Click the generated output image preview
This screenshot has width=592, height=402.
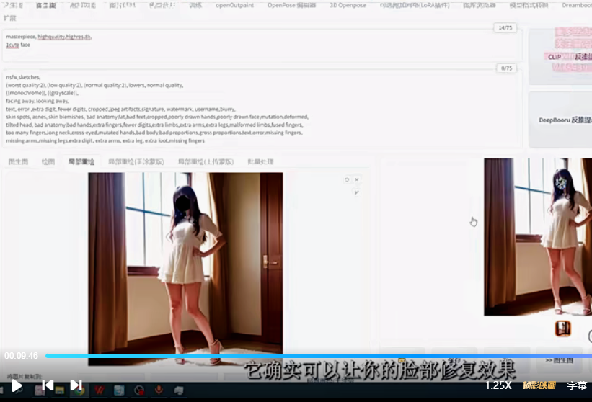click(x=538, y=236)
